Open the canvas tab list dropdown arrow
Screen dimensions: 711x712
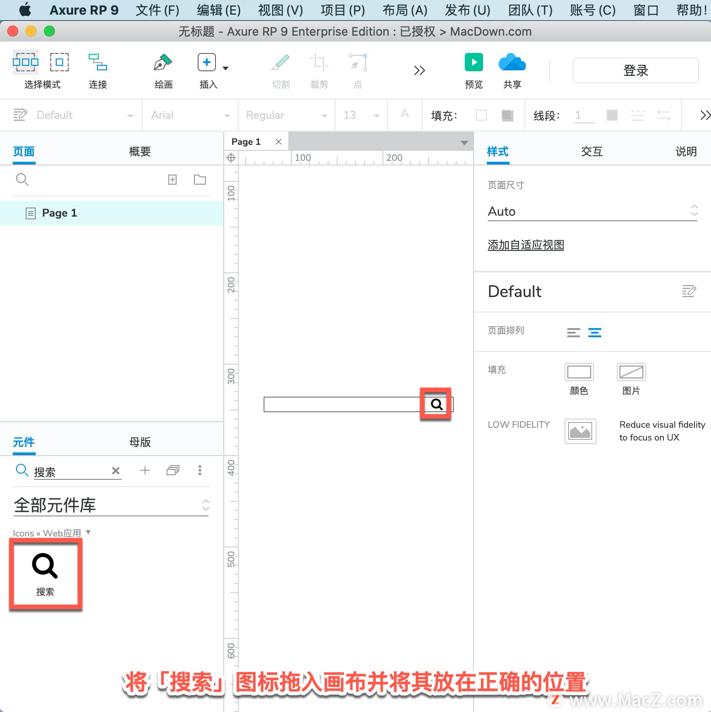464,143
